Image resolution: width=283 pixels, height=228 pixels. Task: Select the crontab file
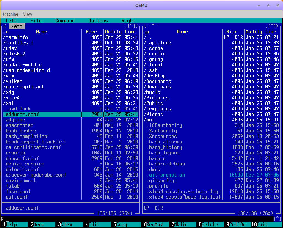(x=15, y=153)
